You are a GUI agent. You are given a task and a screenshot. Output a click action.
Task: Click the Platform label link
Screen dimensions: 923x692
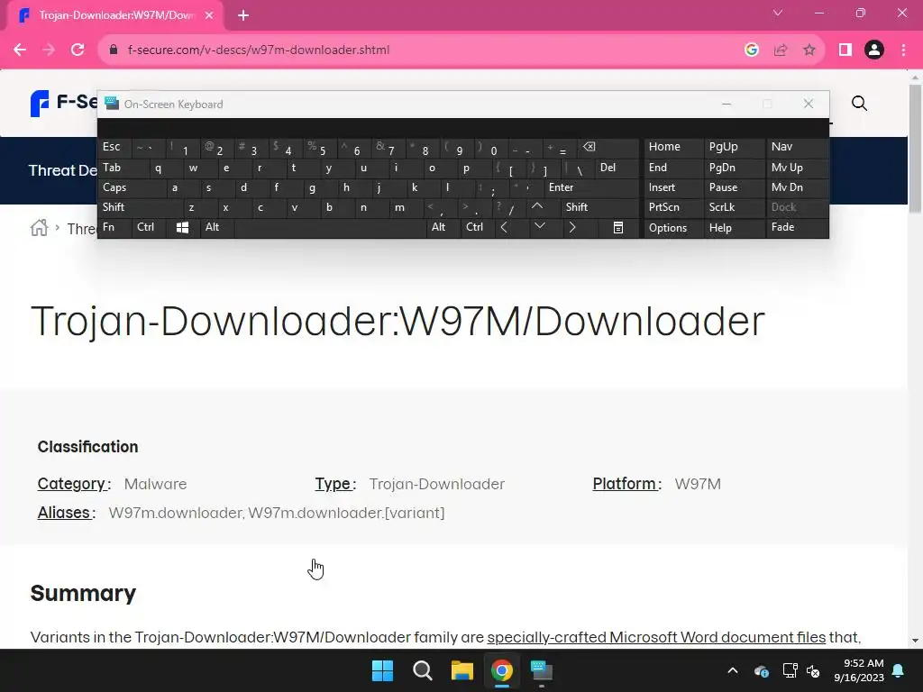pos(624,484)
